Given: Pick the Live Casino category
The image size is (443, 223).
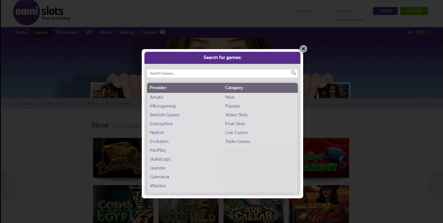Looking at the screenshot, I should point(236,133).
